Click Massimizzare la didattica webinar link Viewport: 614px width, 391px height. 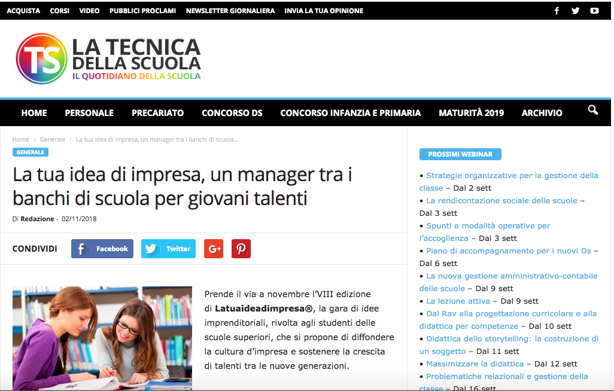point(475,363)
